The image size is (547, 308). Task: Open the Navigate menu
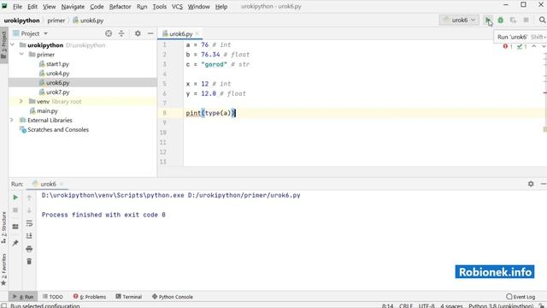[73, 6]
